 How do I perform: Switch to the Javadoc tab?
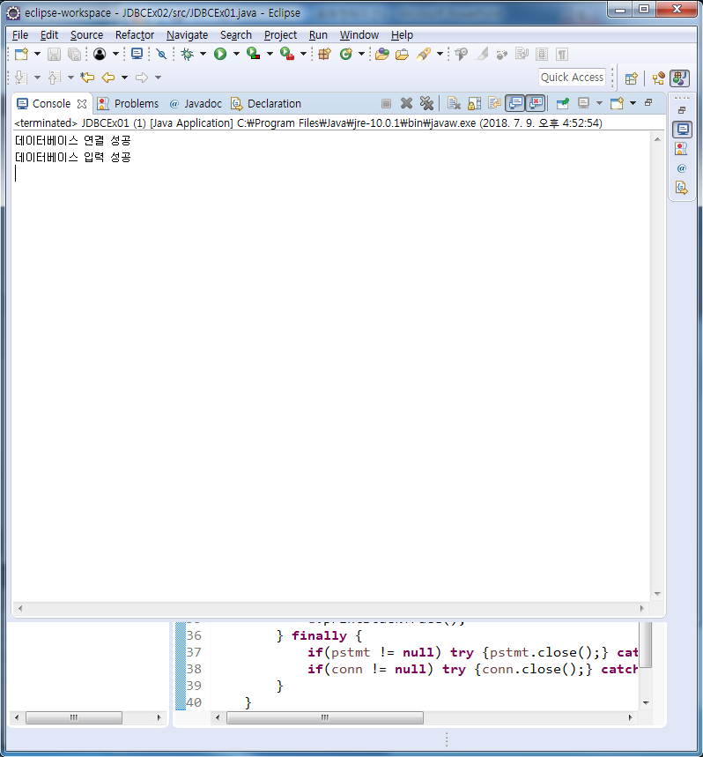pyautogui.click(x=196, y=104)
